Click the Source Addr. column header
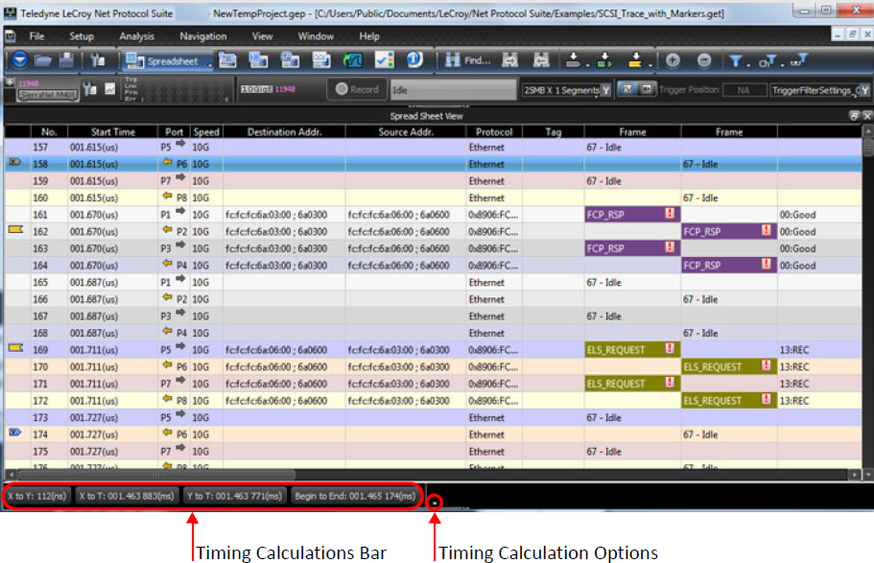The width and height of the screenshot is (874, 563). 405,132
